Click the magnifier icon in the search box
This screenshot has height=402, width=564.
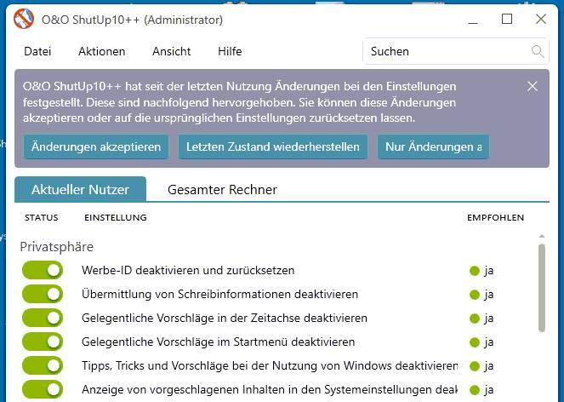pos(538,51)
